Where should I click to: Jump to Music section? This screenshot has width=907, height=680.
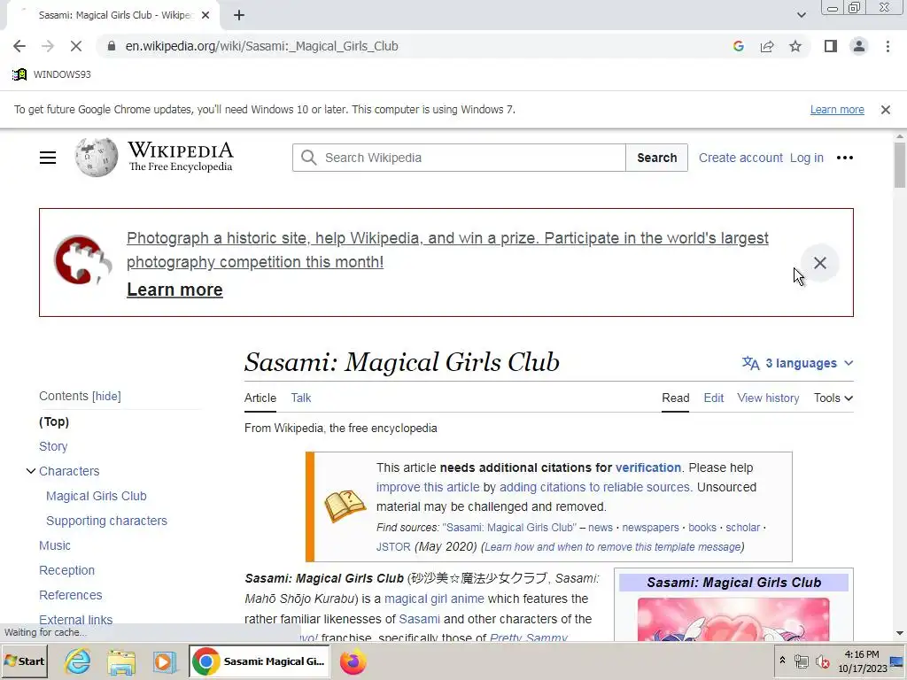coord(54,545)
